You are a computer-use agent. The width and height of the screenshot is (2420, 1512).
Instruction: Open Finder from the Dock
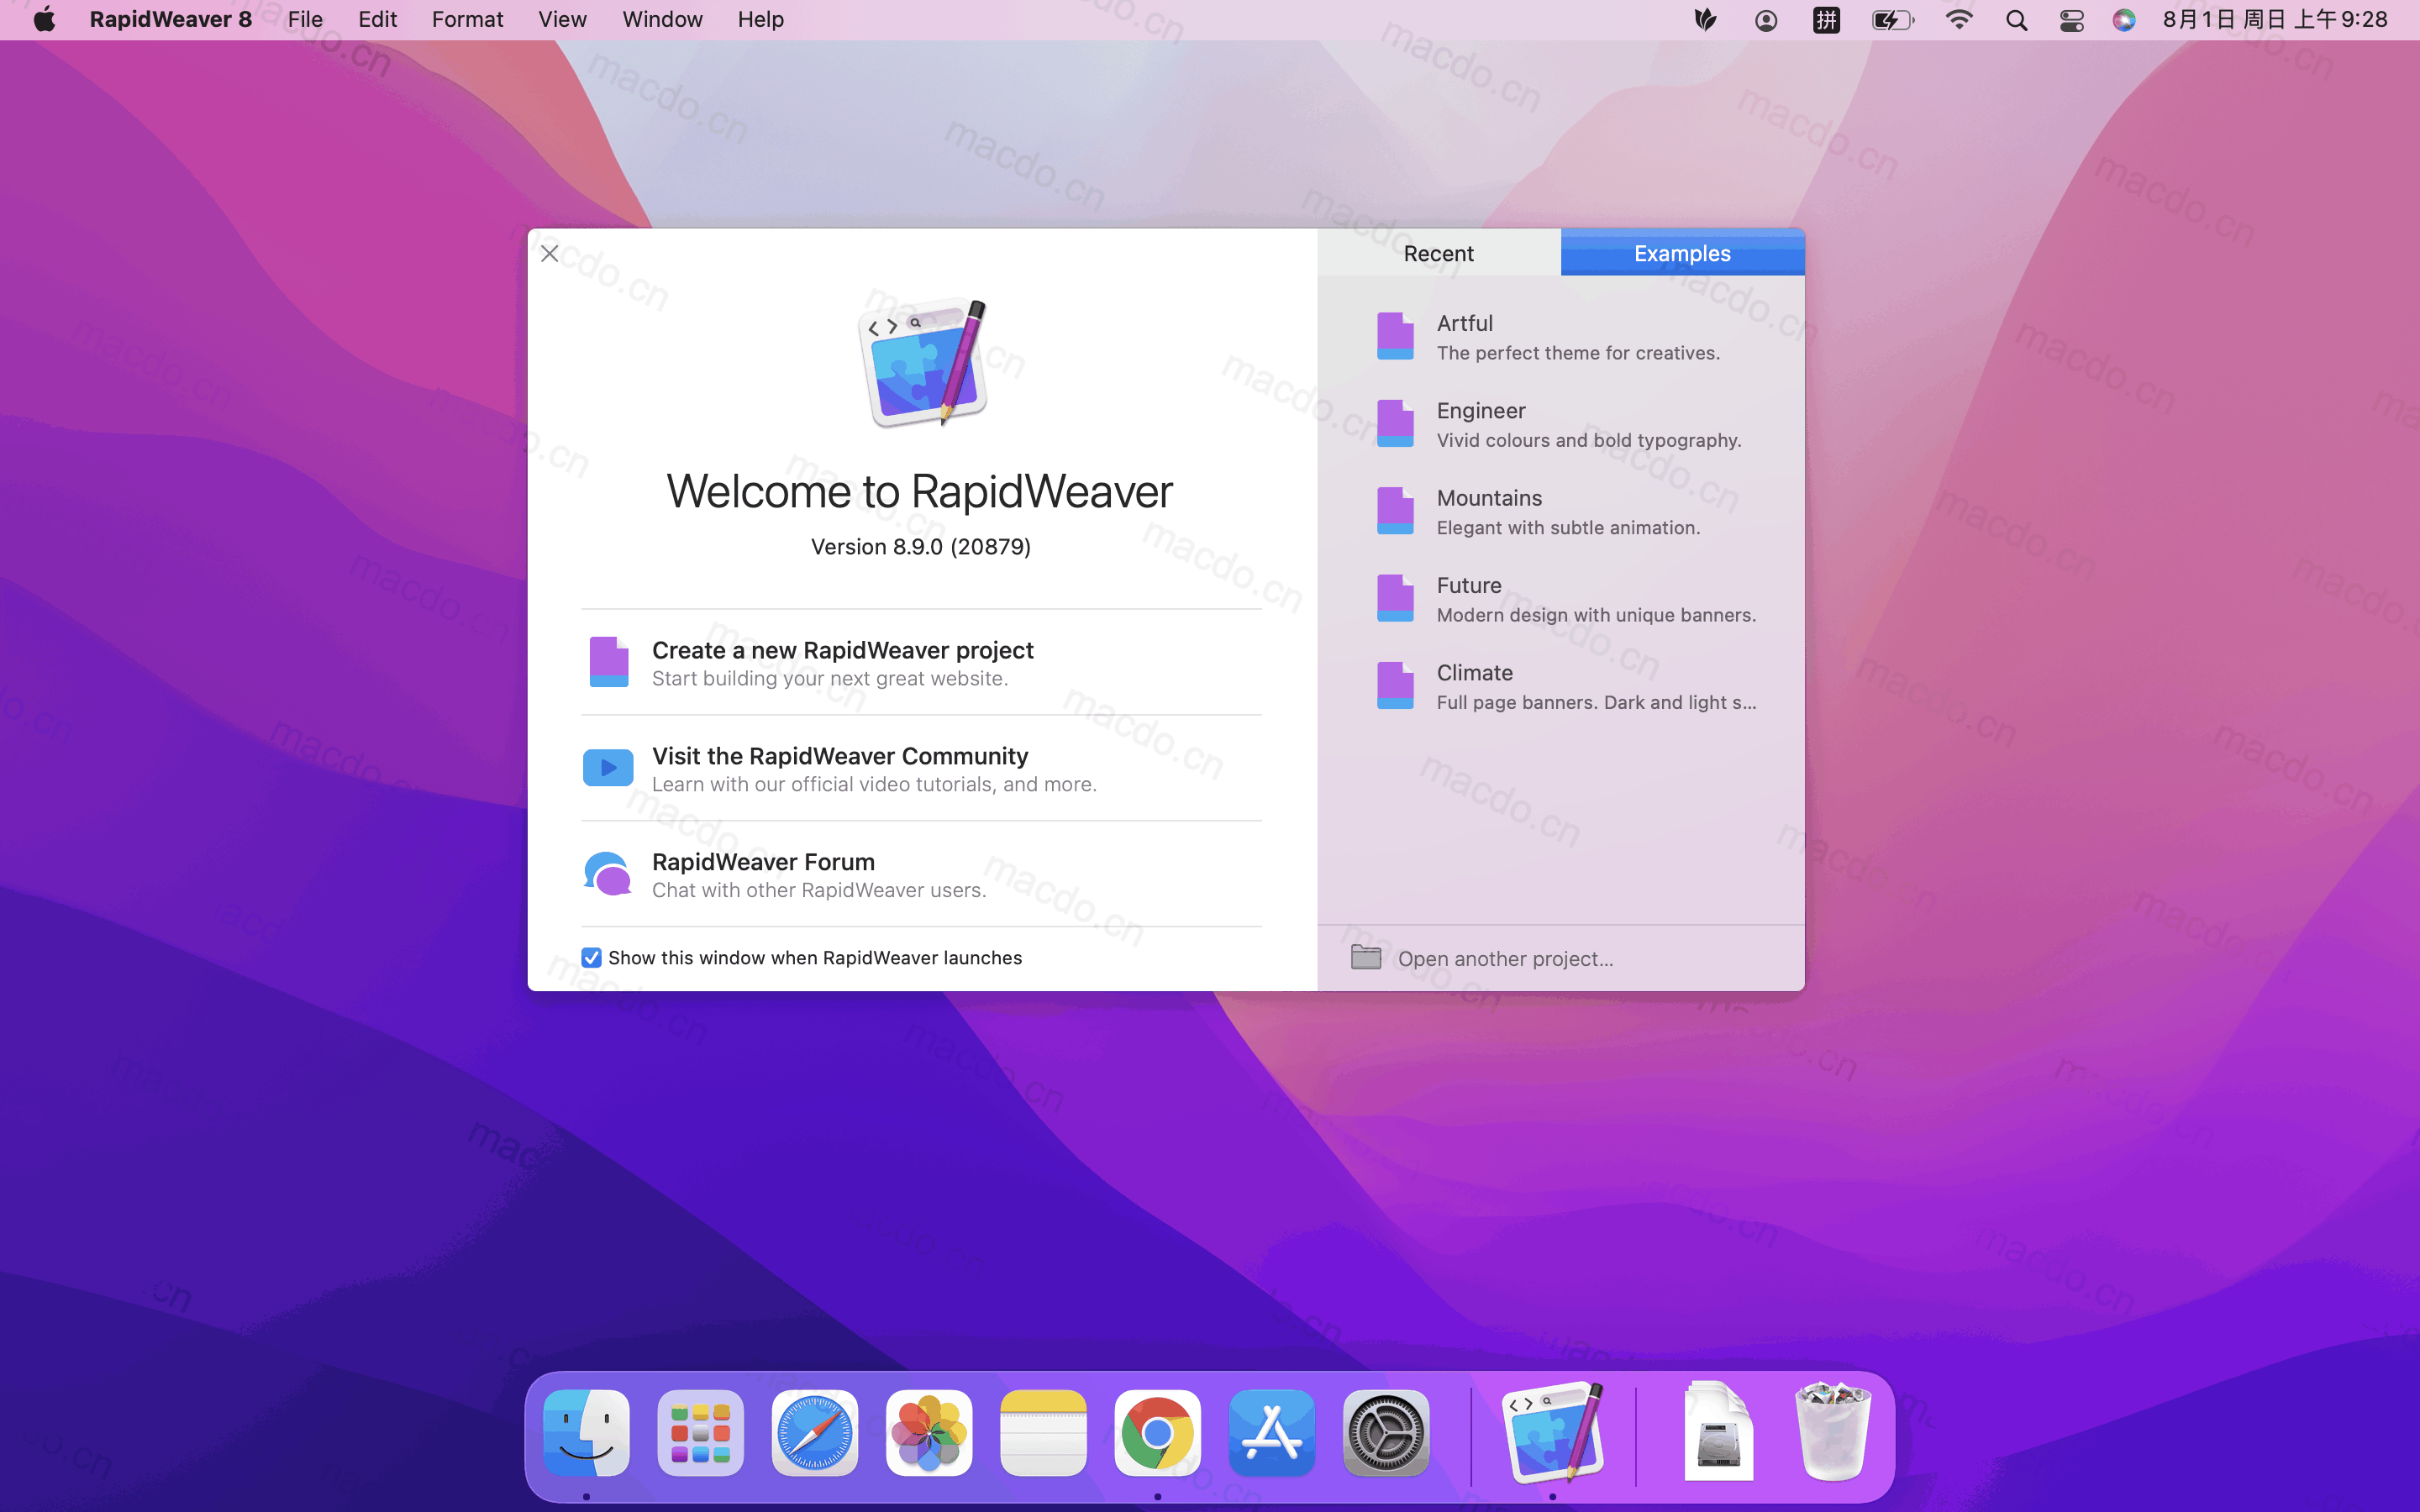click(586, 1432)
